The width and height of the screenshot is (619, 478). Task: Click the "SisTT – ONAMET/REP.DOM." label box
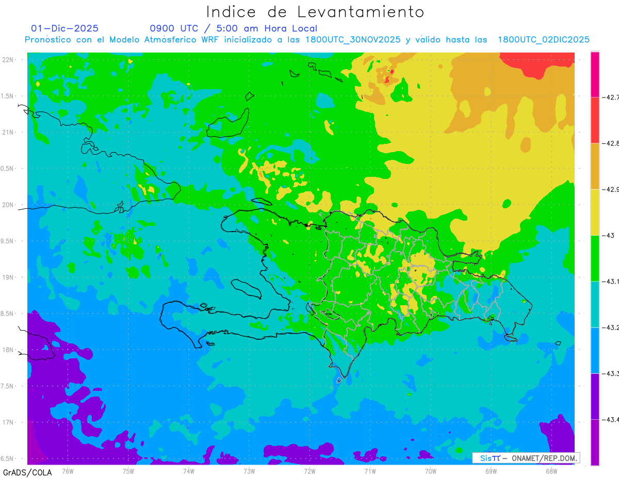526,458
